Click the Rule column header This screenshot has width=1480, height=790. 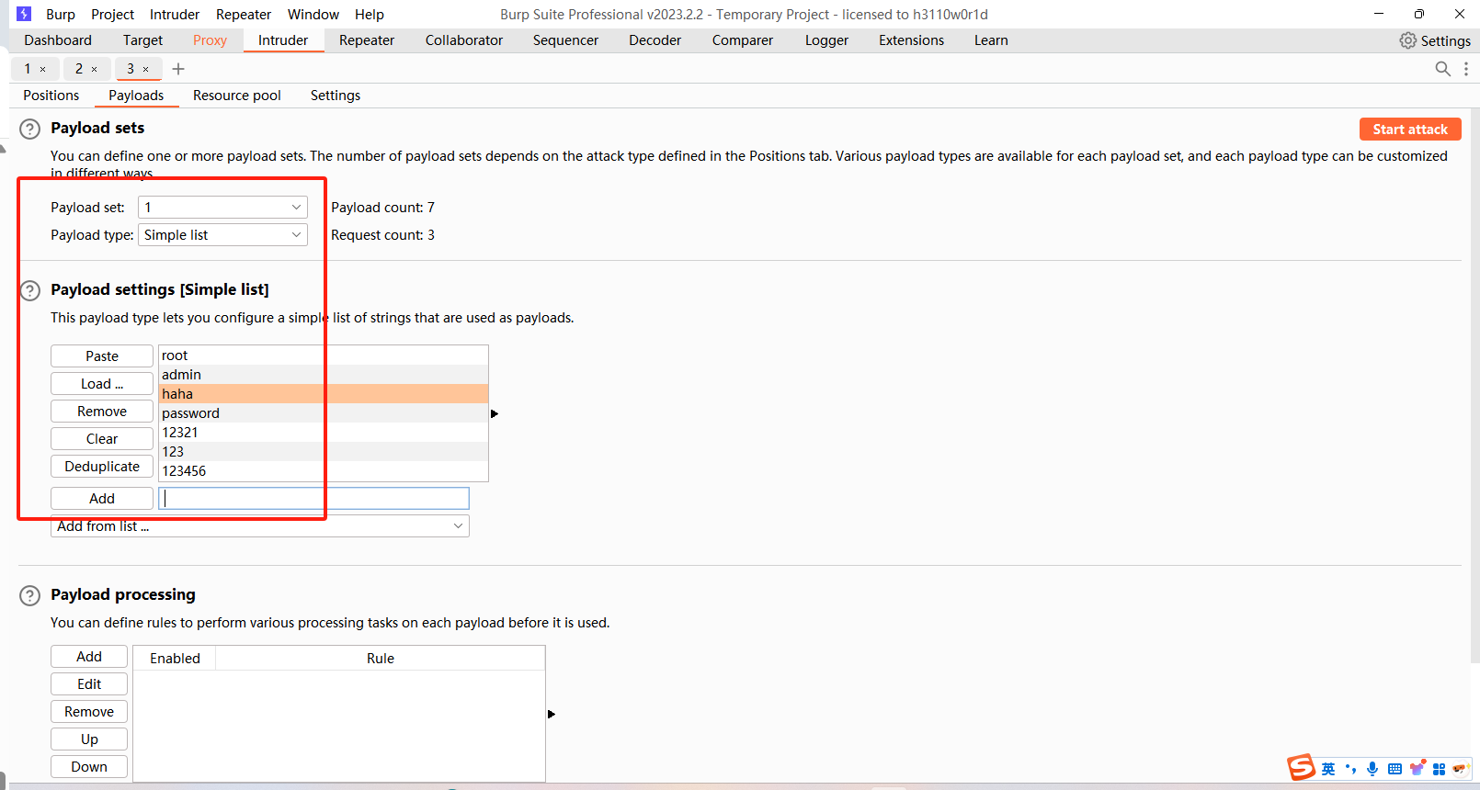(381, 659)
